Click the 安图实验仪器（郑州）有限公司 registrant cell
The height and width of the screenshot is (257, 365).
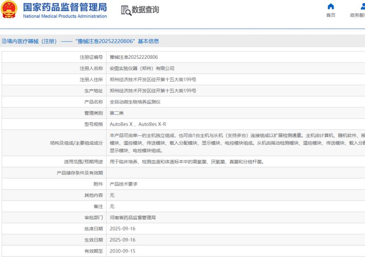click(140, 68)
